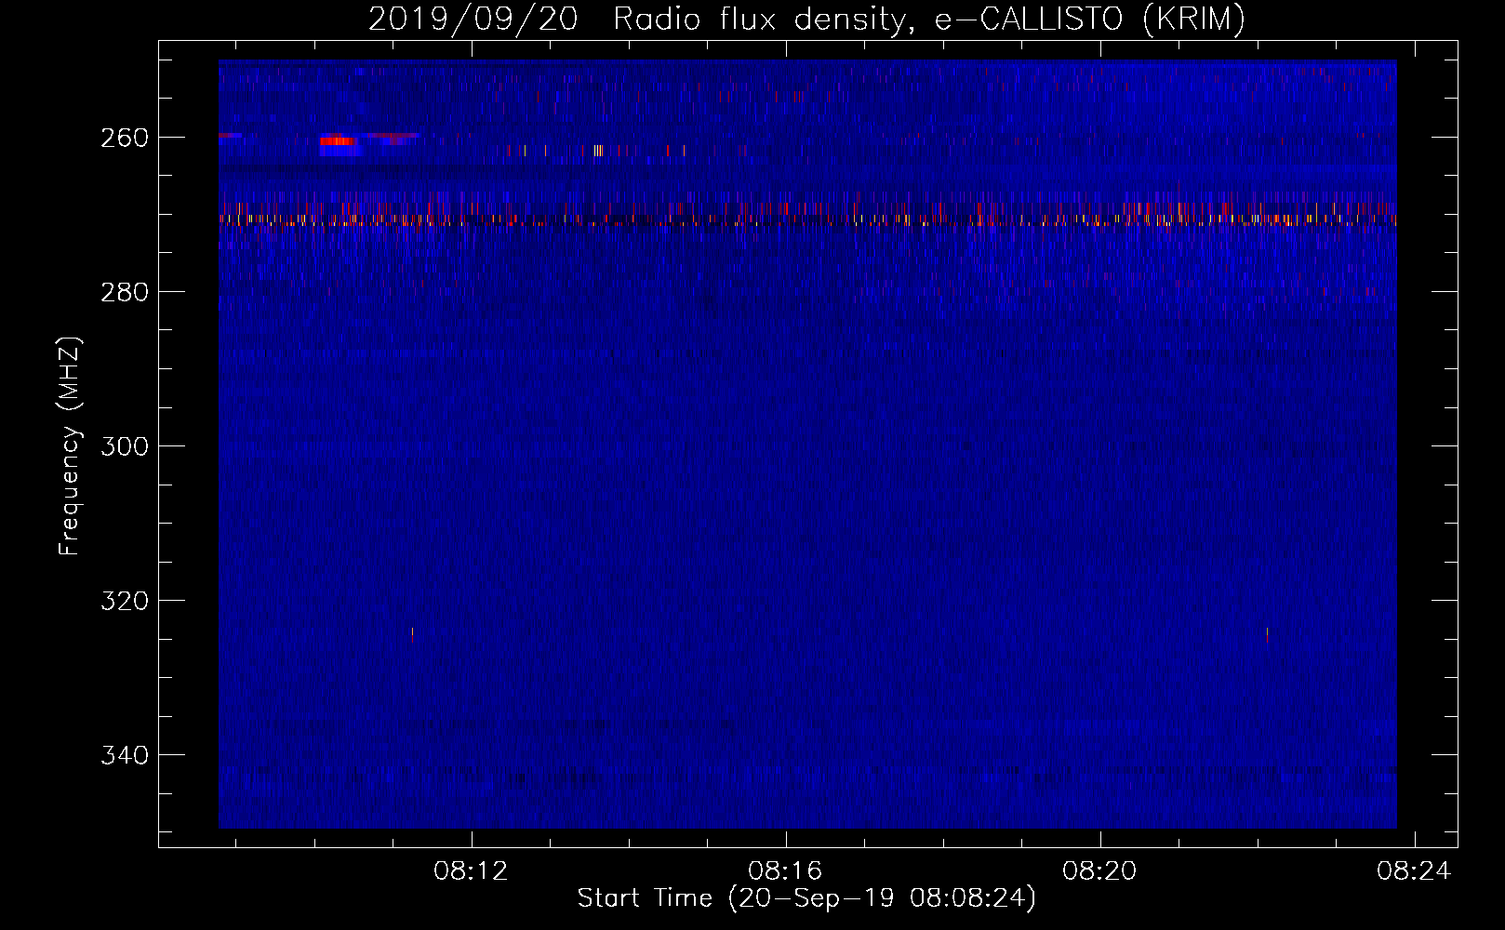Viewport: 1505px width, 930px height.
Task: Click the 280 frequency tick label
Action: coord(125,292)
